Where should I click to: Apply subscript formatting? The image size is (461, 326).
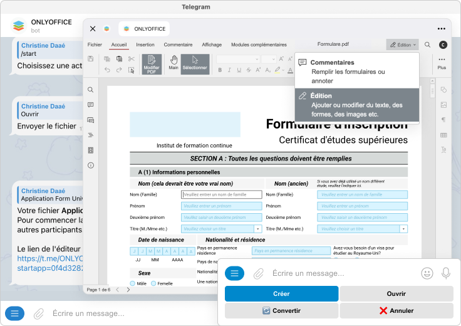pyautogui.click(x=268, y=70)
